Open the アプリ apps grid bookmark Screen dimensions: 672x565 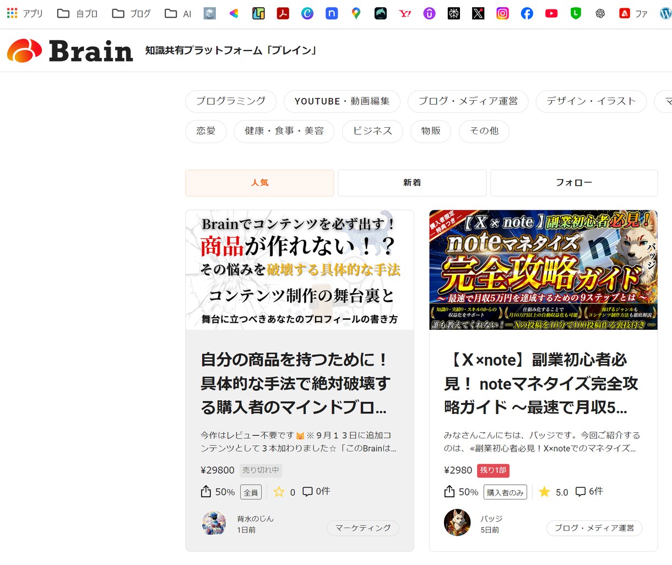(x=25, y=13)
